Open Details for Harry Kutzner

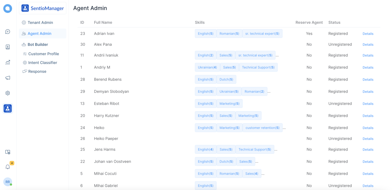point(368,116)
